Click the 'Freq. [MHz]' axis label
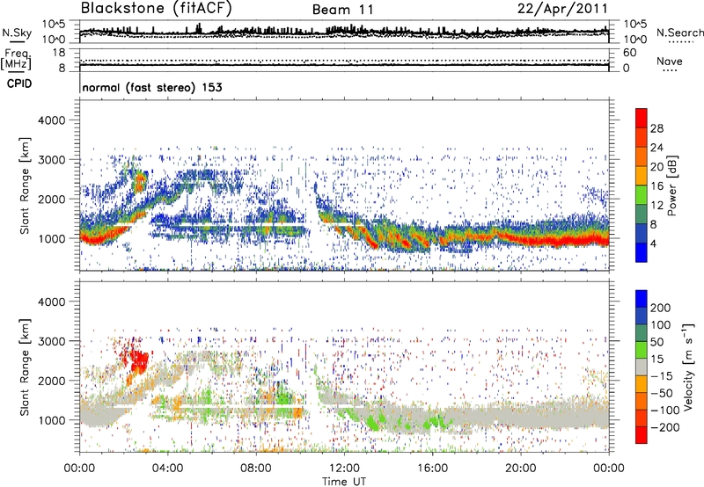The image size is (704, 487). [x=16, y=60]
